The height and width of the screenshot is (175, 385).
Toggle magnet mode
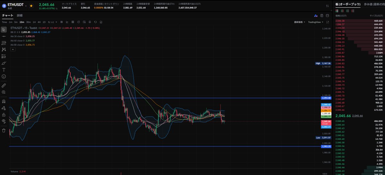tap(4, 101)
